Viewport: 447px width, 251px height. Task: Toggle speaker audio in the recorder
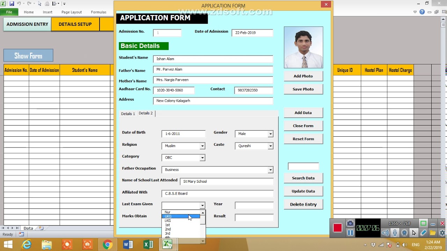385,233
